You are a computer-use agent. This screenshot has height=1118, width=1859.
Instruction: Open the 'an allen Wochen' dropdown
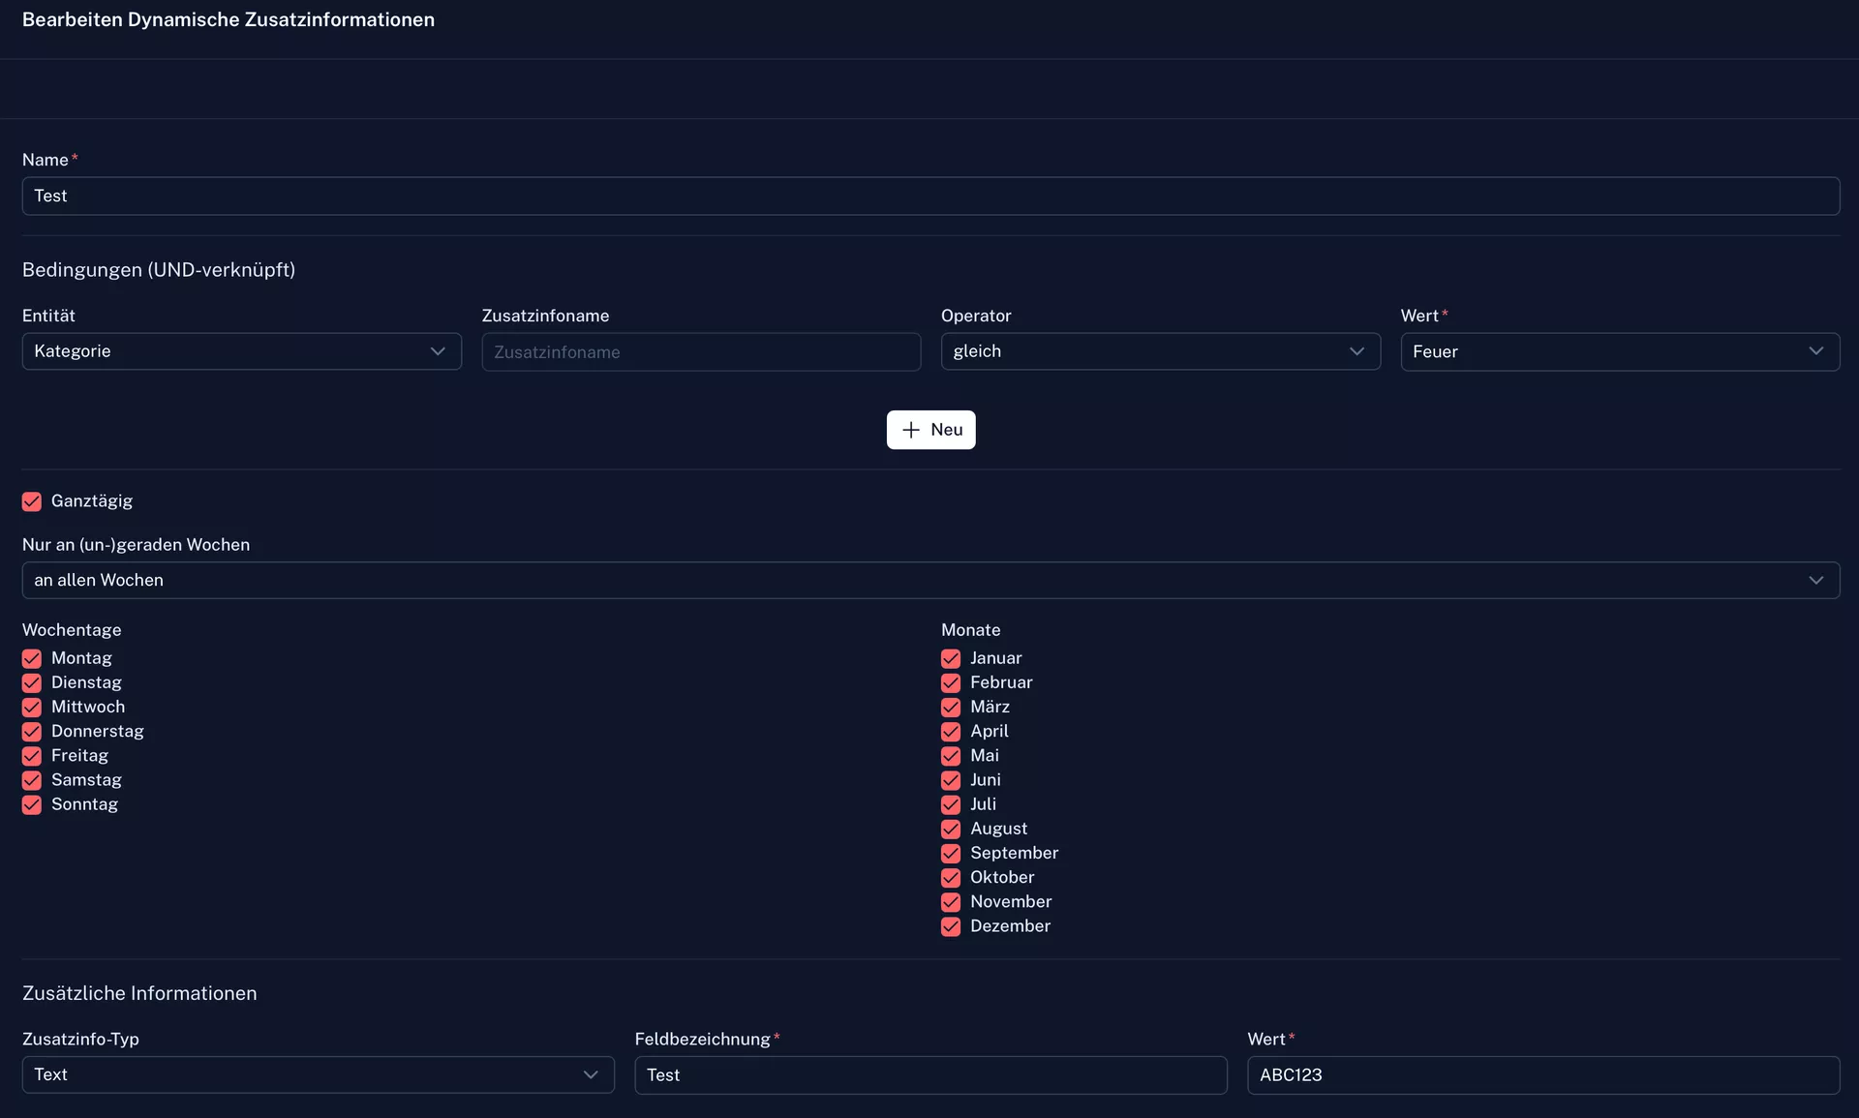coord(929,580)
